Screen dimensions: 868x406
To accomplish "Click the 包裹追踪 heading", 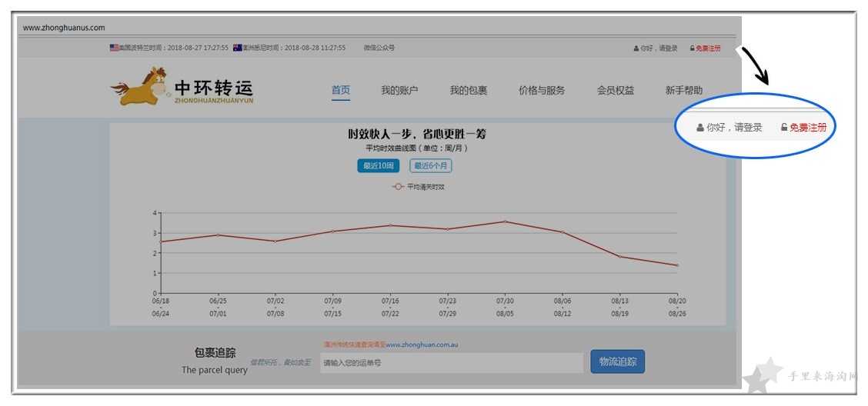I will coord(214,353).
